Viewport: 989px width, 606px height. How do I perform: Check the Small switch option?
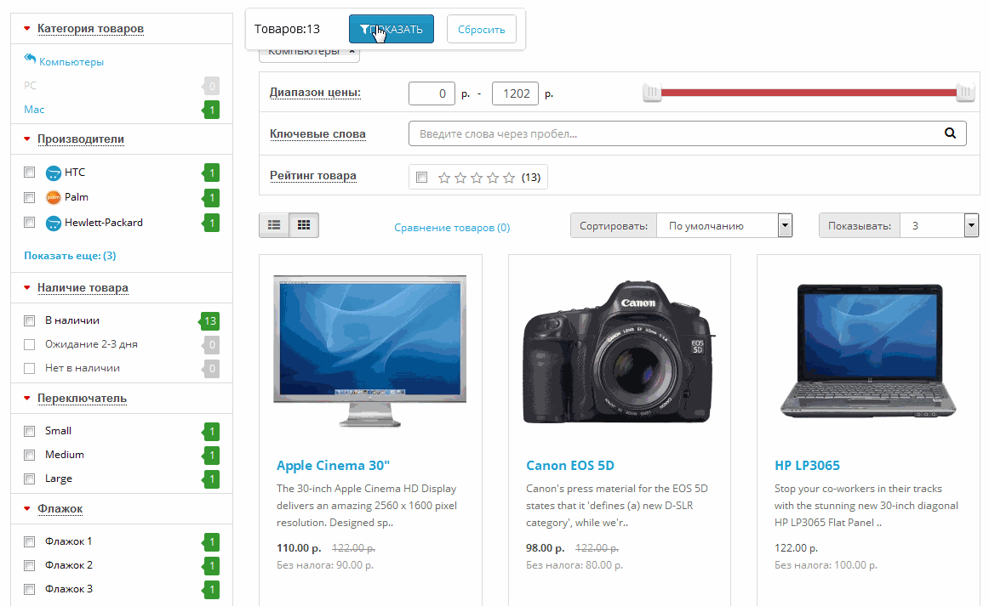pyautogui.click(x=29, y=432)
